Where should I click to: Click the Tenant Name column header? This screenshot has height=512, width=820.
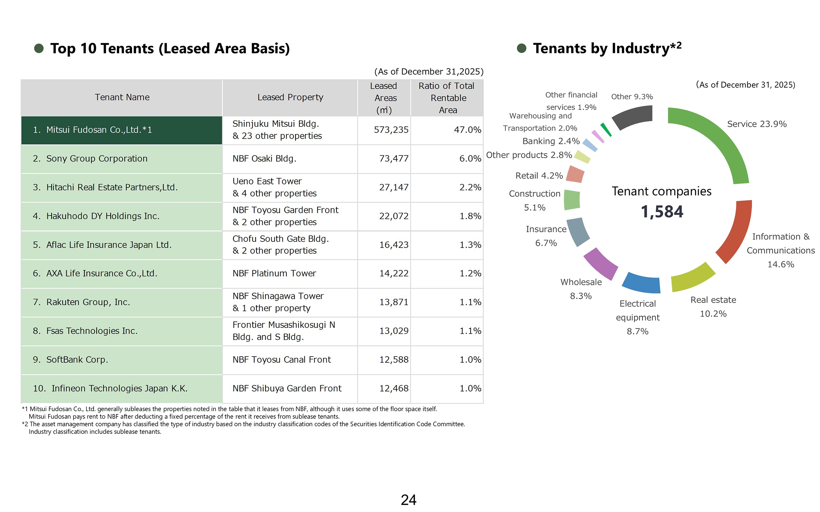[122, 98]
